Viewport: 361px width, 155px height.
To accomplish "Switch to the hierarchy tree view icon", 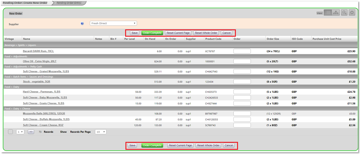I will [336, 13].
